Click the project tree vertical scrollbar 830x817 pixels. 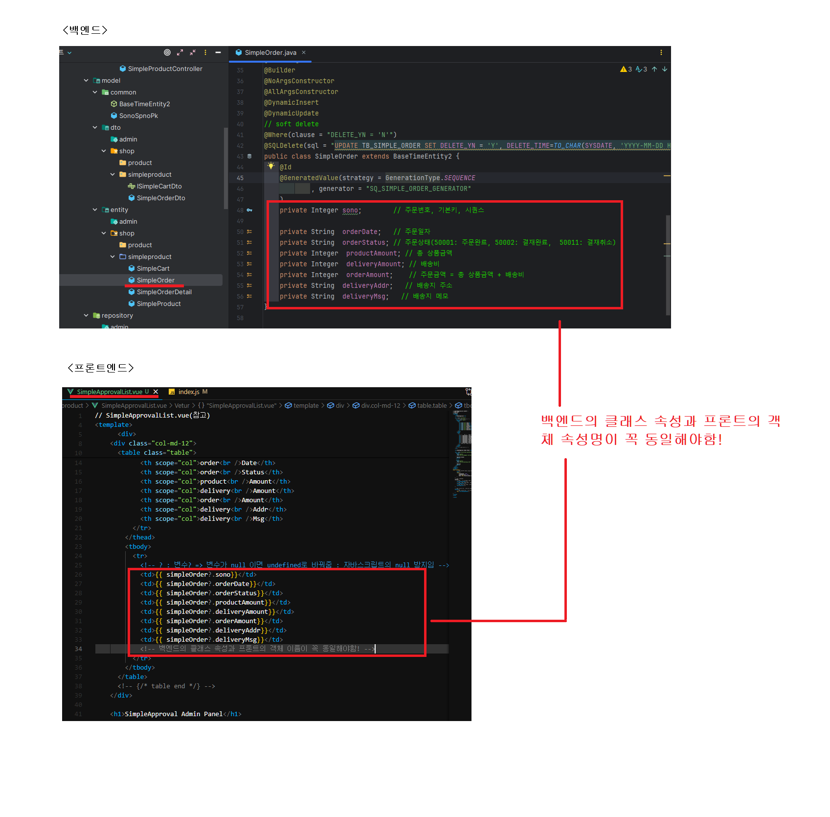(225, 168)
